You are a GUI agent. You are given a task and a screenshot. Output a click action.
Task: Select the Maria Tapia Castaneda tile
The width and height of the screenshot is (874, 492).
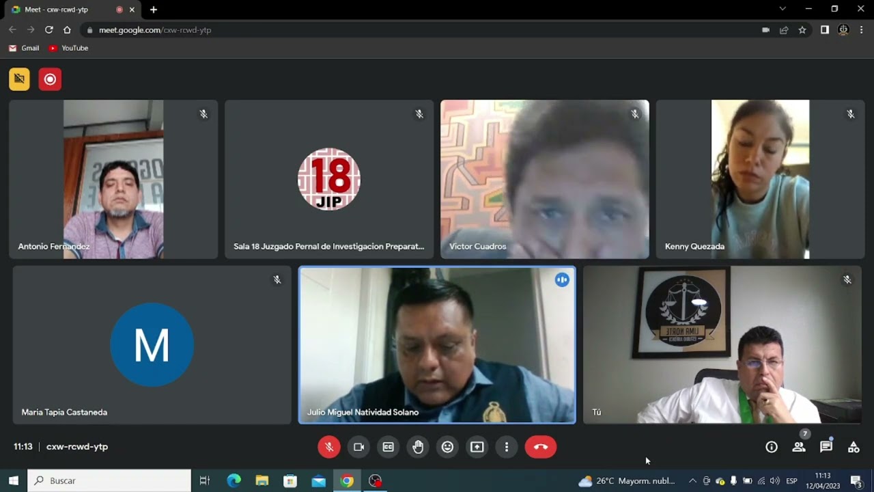[x=152, y=345]
